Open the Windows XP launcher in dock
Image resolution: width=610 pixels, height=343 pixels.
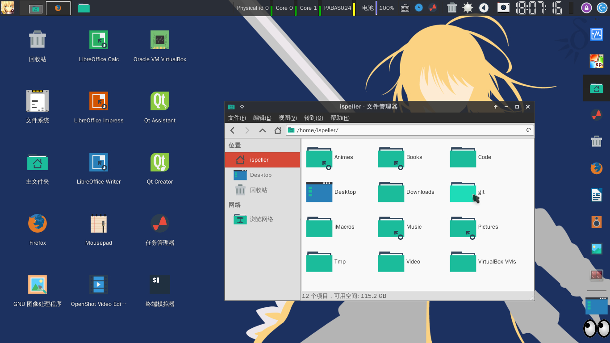click(597, 61)
